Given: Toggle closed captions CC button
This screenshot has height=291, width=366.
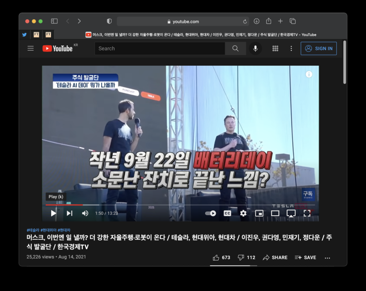Looking at the screenshot, I should click(x=228, y=213).
